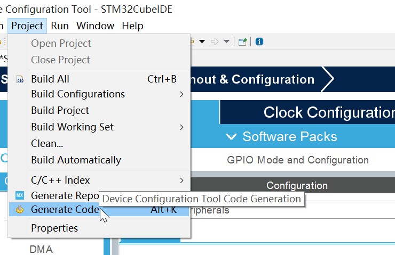The width and height of the screenshot is (395, 255).
Task: Open Properties from Project menu
Action: coord(99,228)
